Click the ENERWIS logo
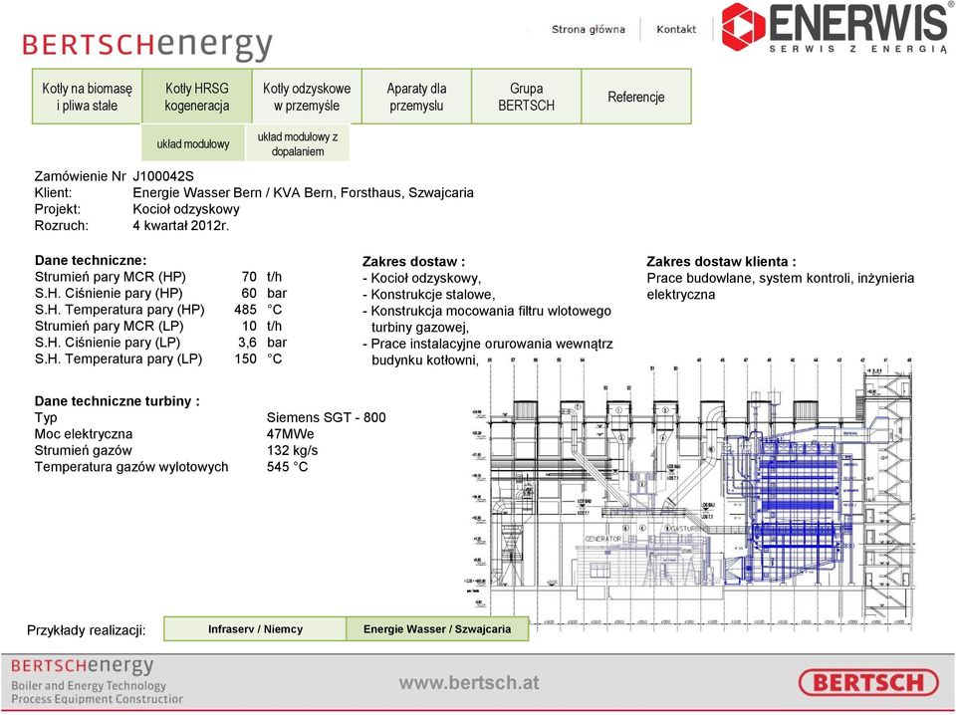The image size is (956, 715). [836, 28]
